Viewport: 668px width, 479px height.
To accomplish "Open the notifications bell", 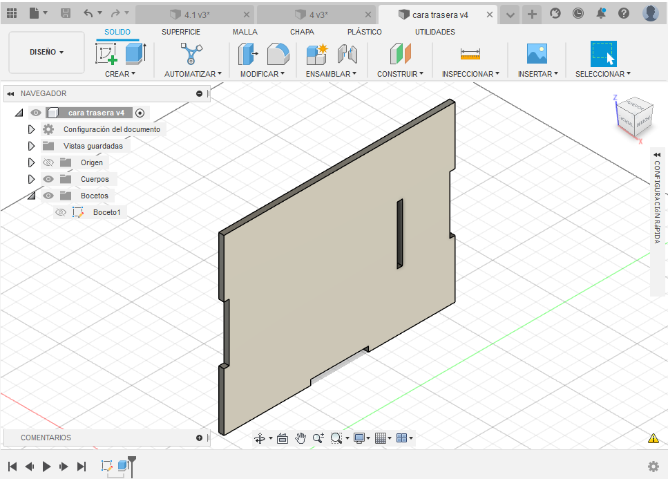I will pyautogui.click(x=601, y=14).
